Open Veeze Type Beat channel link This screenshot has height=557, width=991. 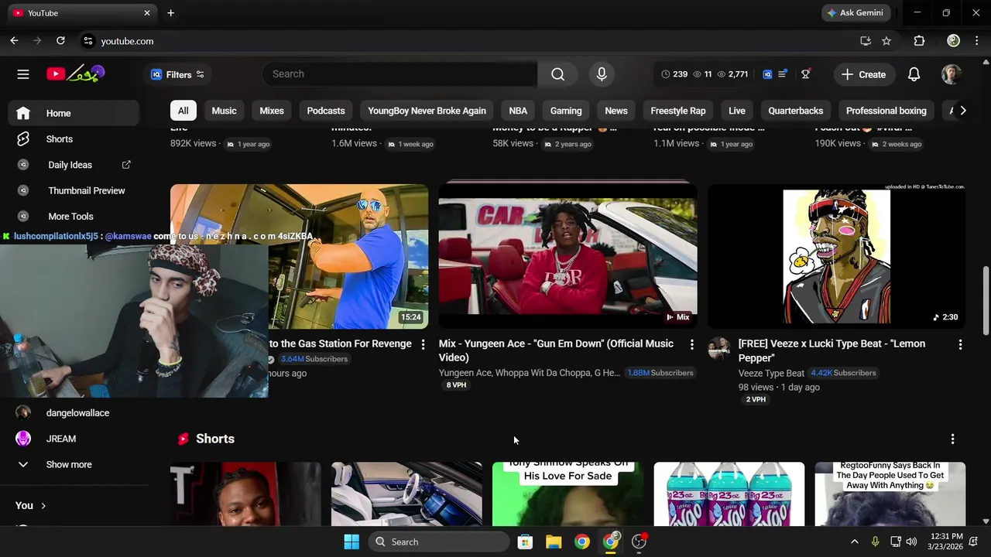pos(771,373)
